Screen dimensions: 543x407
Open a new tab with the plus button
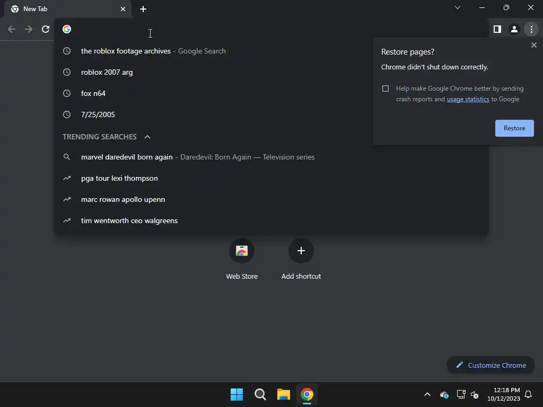[143, 9]
